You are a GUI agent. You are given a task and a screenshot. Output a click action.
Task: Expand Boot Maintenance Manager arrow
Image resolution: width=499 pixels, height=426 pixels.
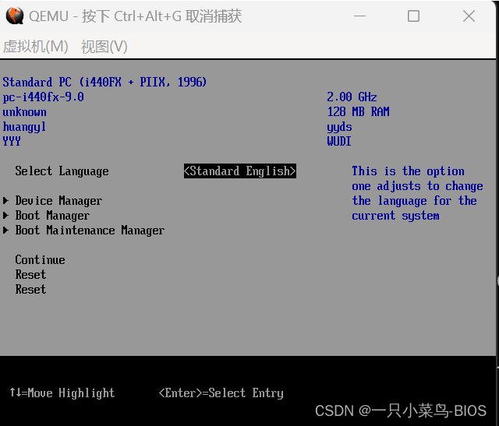(5, 231)
